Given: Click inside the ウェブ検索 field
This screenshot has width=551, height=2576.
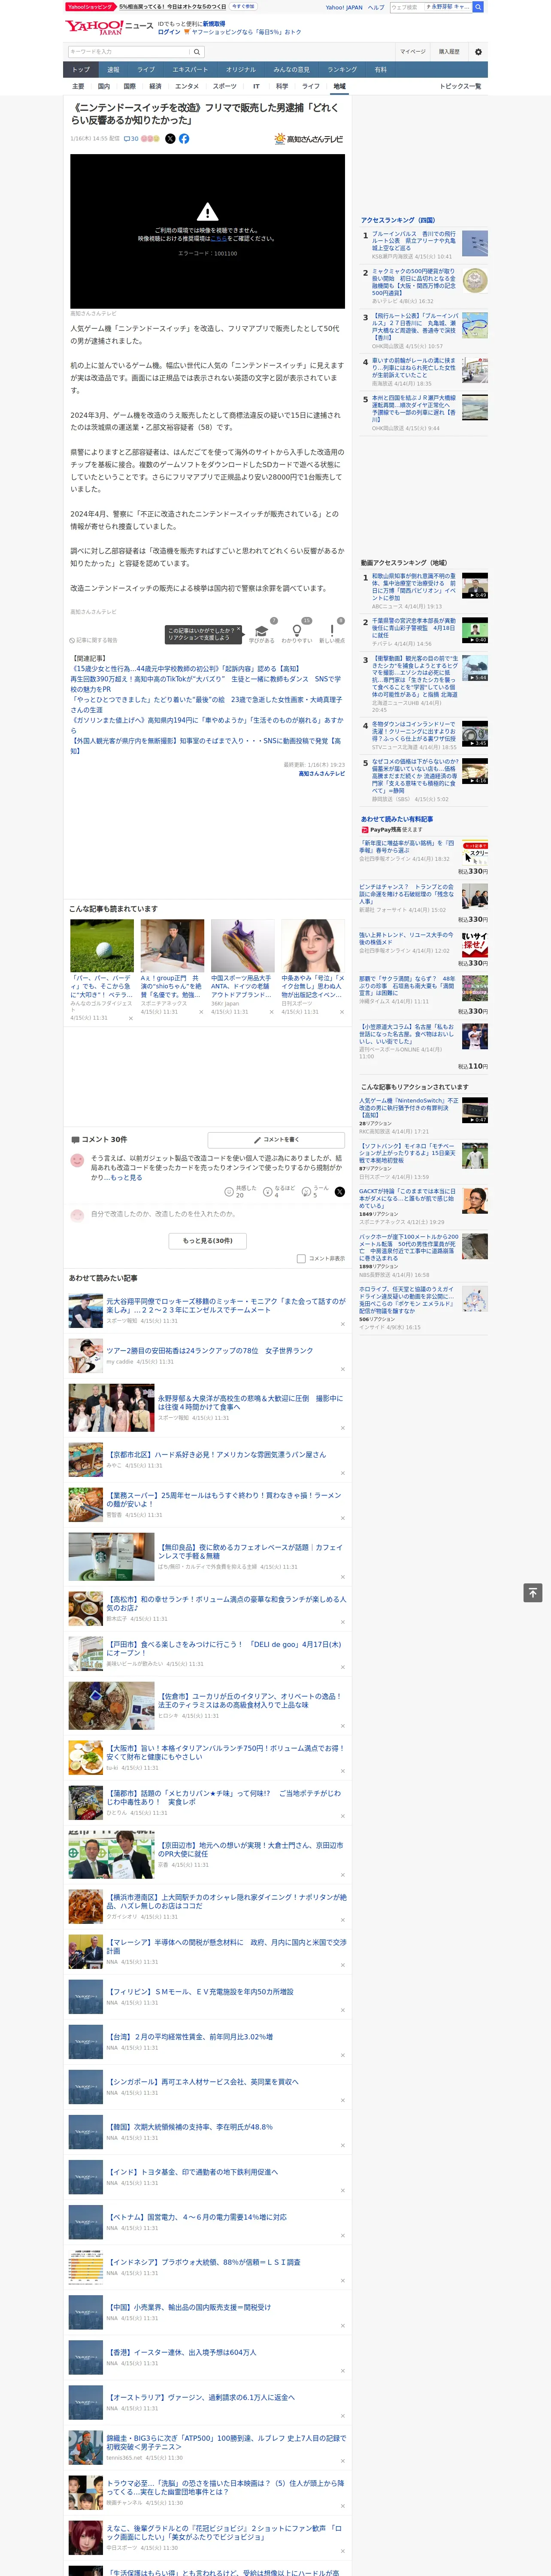Looking at the screenshot, I should coord(406,7).
